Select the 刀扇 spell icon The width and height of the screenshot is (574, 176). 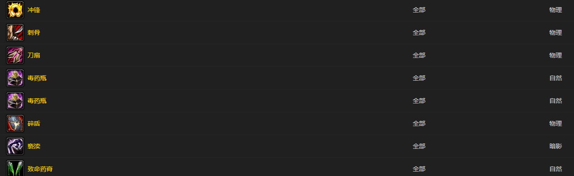(x=15, y=55)
